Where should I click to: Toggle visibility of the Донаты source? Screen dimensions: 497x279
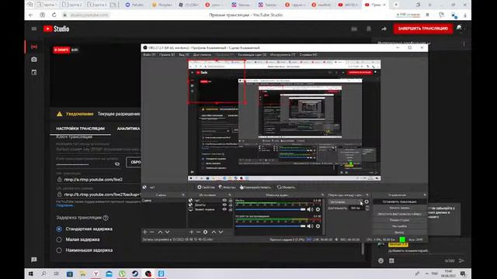224,205
